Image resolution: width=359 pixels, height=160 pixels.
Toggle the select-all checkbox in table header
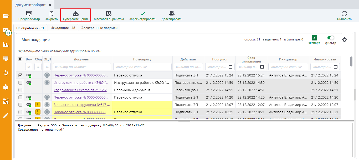click(20, 59)
